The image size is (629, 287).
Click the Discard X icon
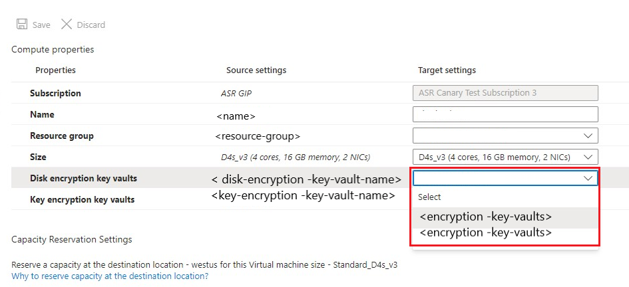67,25
